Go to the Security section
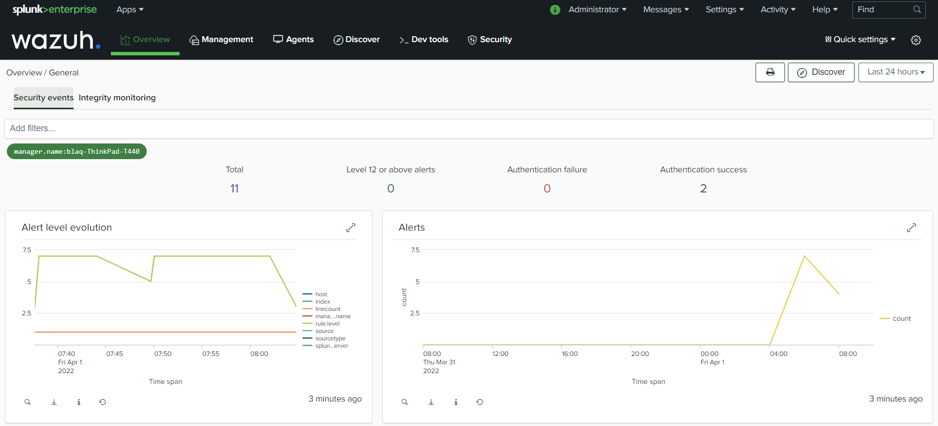 coord(490,40)
